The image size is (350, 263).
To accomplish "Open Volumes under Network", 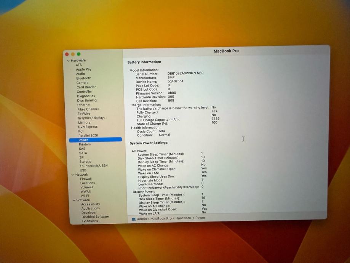I will pyautogui.click(x=87, y=187).
